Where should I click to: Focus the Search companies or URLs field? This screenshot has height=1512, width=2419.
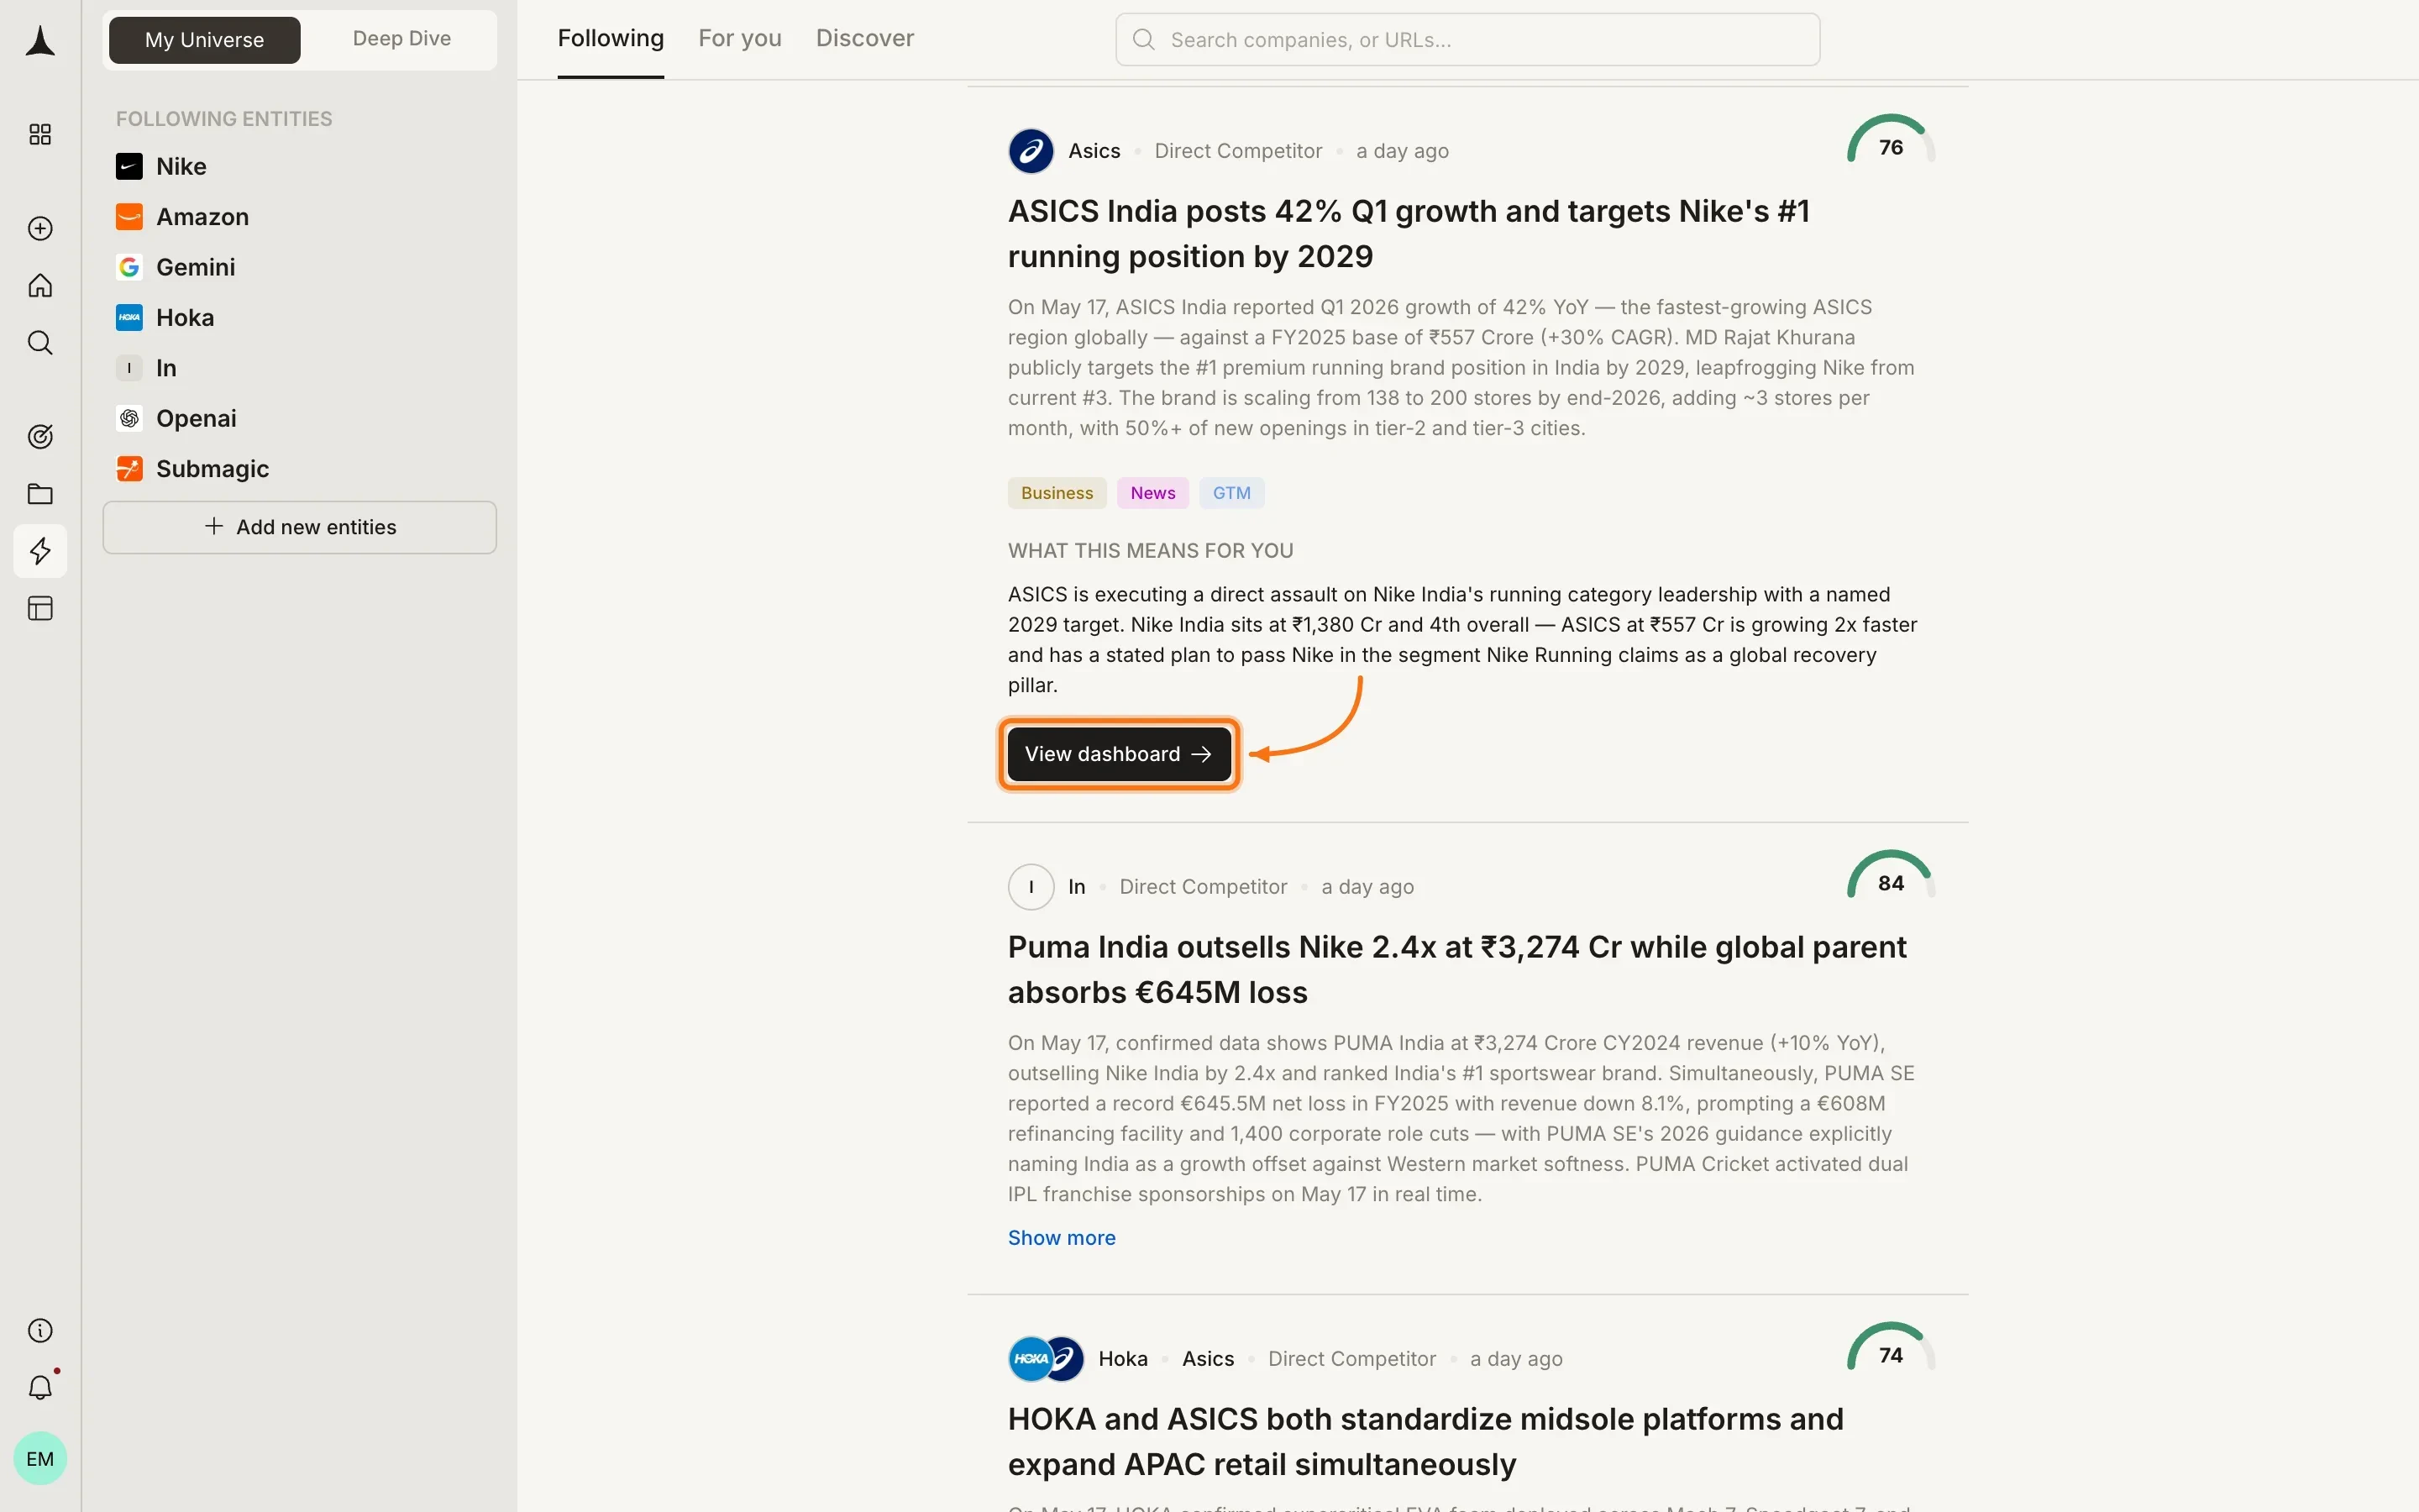pos(1467,40)
